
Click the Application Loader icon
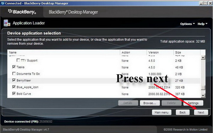click(x=7, y=23)
